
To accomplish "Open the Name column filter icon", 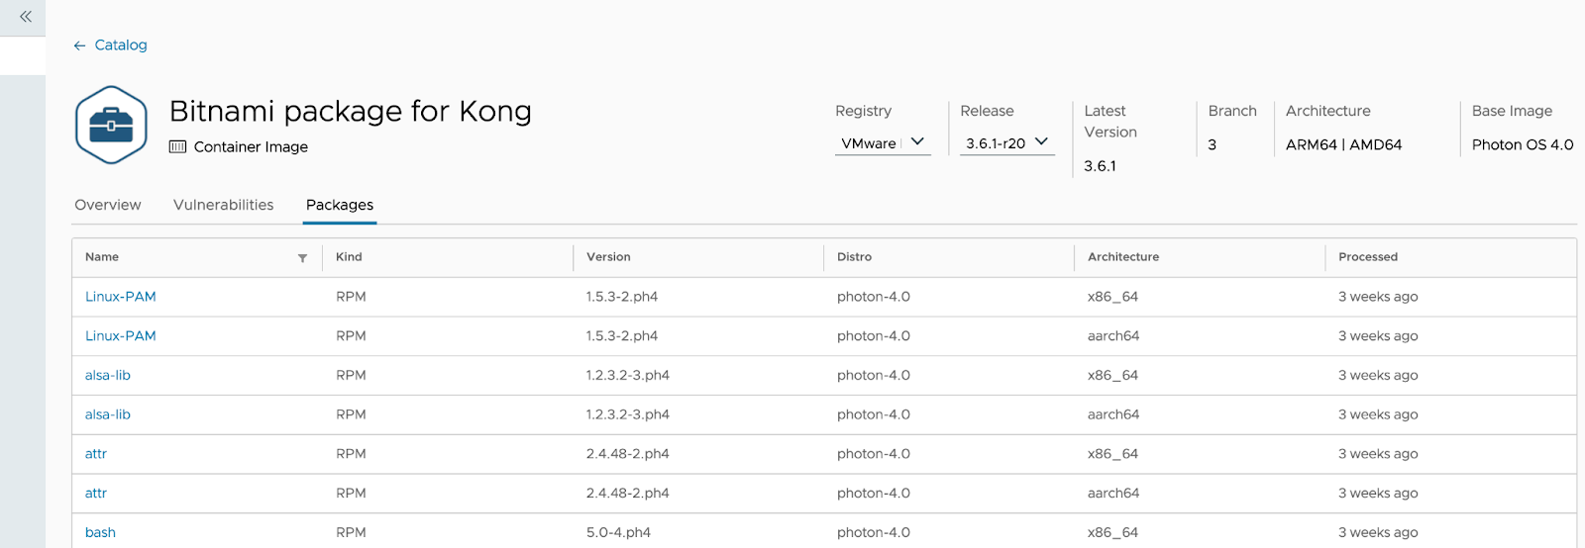I will 302,258.
